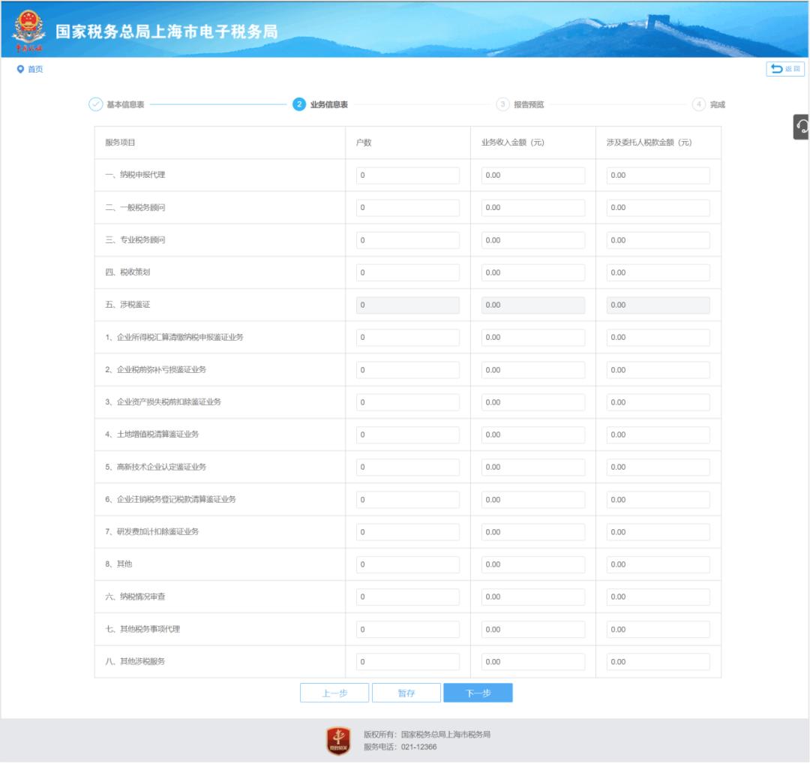The image size is (810, 764).
Task: Click 业务收入金额 field for 研发费加计扣除鉴证业务
Action: (532, 532)
